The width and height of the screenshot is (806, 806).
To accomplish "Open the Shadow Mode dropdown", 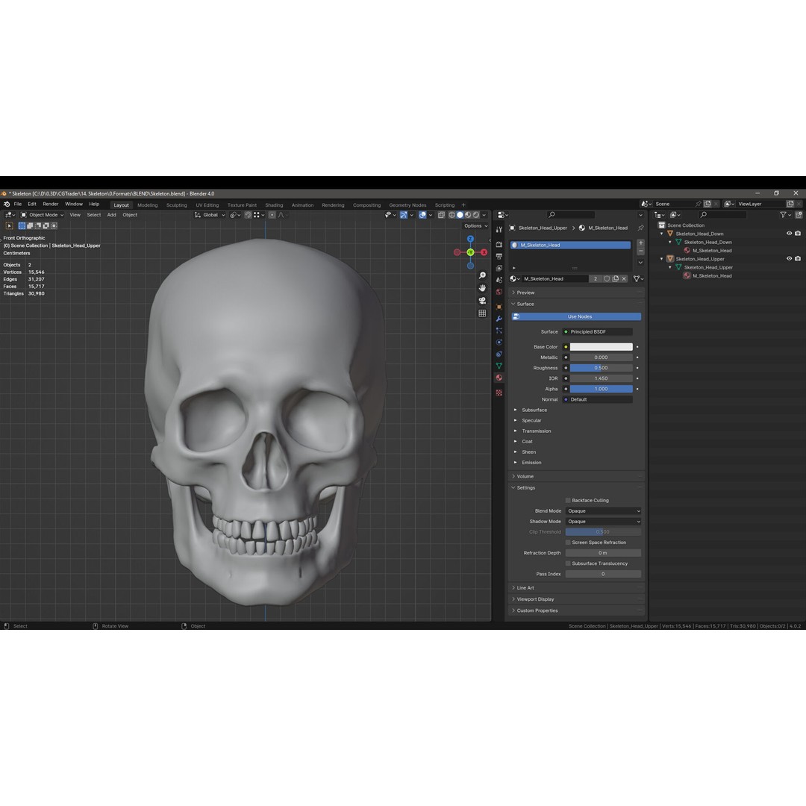I will coord(604,521).
